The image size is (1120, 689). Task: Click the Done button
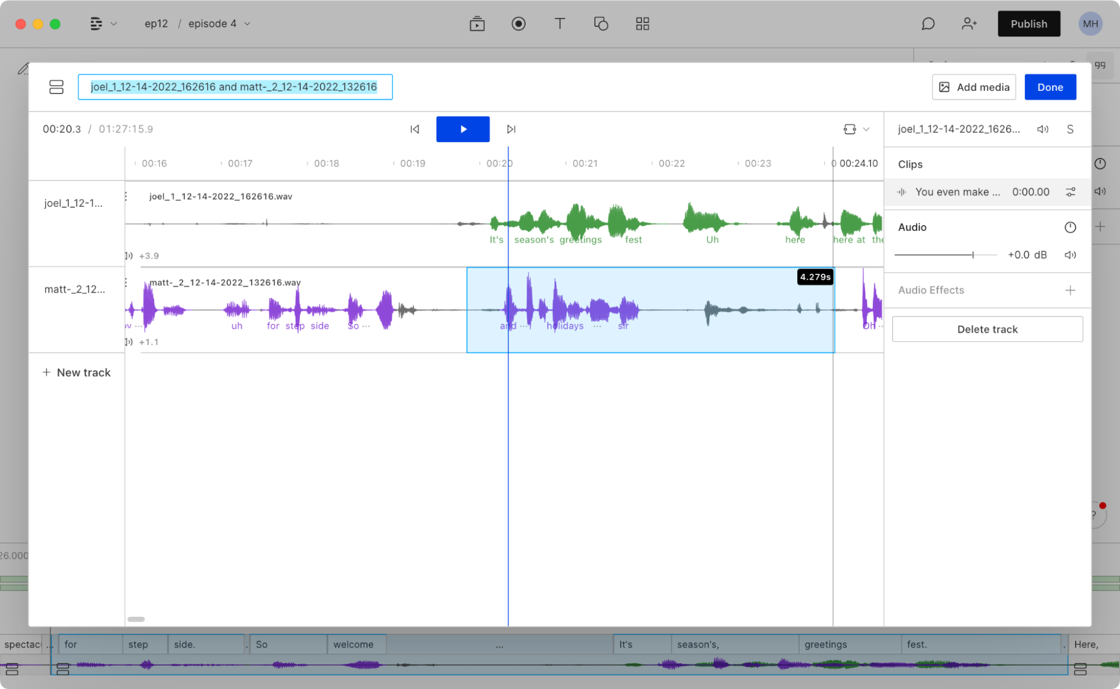coord(1049,87)
